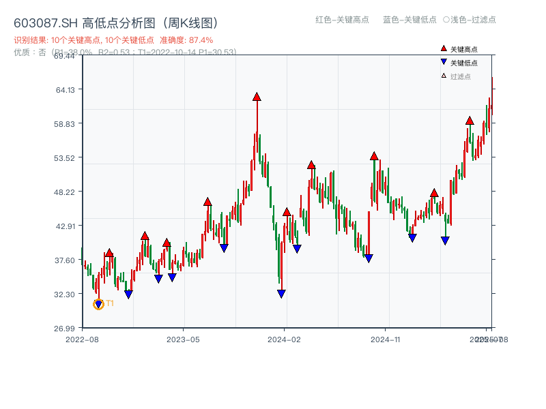Click the gray 优质：否 subtitle line
546x409 pixels.
click(x=125, y=52)
